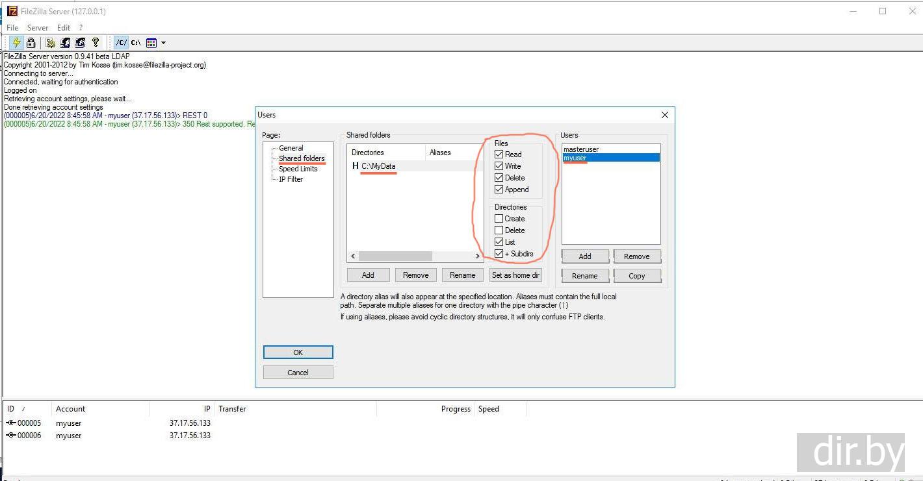Select Speed Limits page in tree
The image size is (923, 481).
tap(298, 169)
